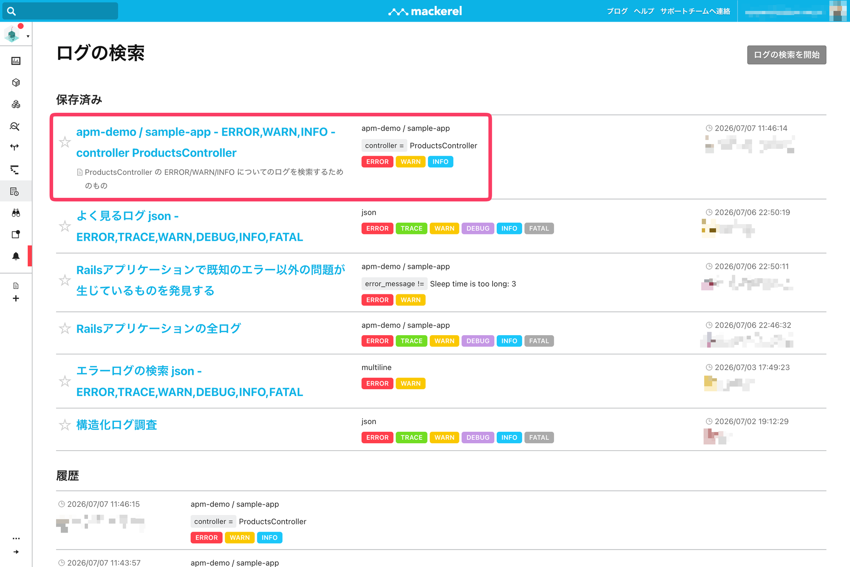Screen dimensions: 850x567
Task: Open Railsアプリケーションで既知のエラー以外 saved search
Action: [210, 280]
